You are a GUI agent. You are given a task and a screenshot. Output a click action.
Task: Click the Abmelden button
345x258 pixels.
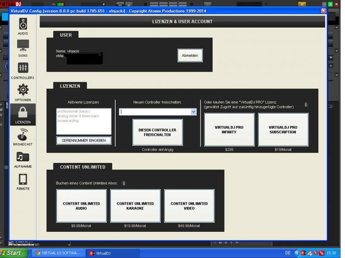(190, 55)
